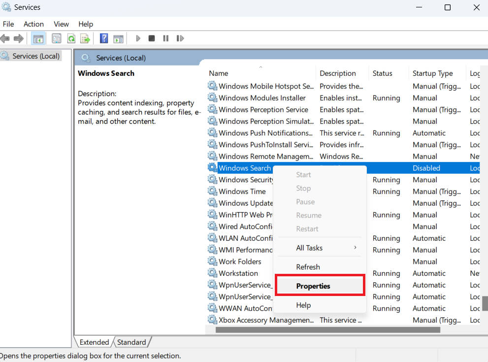Choose Properties in the context menu
This screenshot has height=362, width=488.
[320, 286]
